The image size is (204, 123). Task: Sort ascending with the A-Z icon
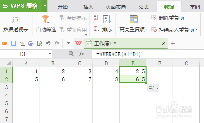pos(96,17)
